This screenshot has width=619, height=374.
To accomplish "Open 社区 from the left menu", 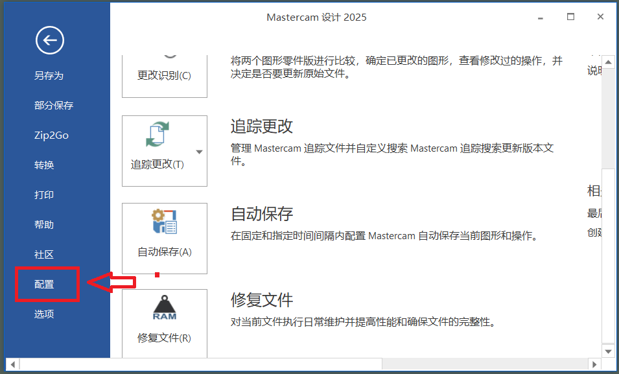I will click(44, 254).
